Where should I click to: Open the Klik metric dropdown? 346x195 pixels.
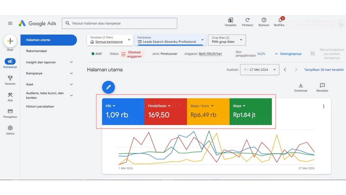[111, 106]
